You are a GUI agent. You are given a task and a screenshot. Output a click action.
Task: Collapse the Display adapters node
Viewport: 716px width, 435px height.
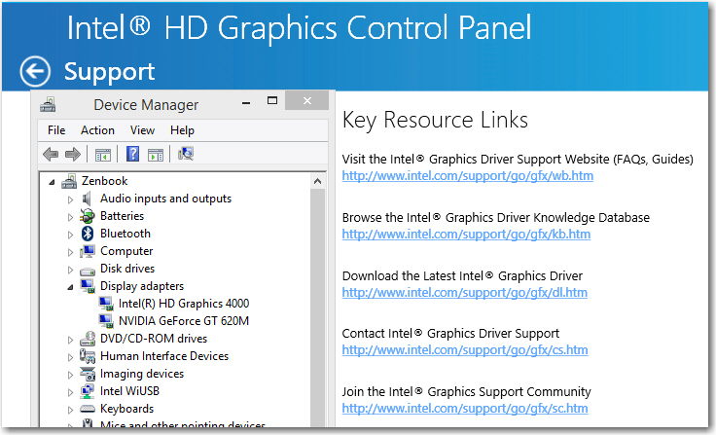[x=70, y=287]
